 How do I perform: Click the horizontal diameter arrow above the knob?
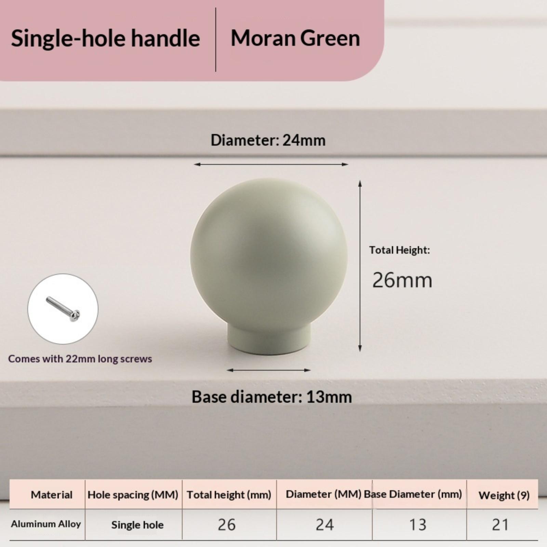coord(271,164)
